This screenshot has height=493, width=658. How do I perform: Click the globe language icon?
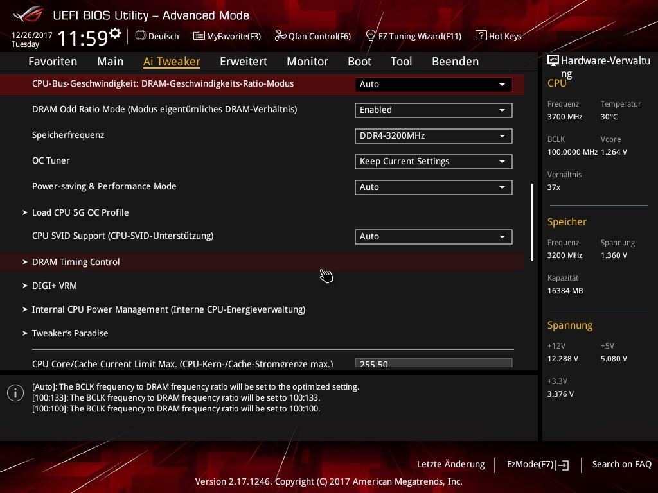141,36
